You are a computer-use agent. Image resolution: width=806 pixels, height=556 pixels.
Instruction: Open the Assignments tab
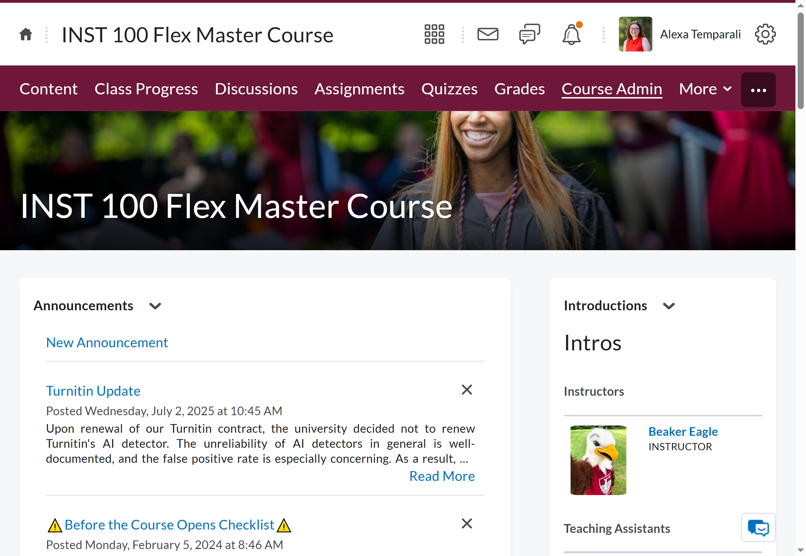pos(359,89)
